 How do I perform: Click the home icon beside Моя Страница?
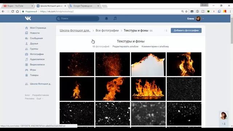point(27,28)
